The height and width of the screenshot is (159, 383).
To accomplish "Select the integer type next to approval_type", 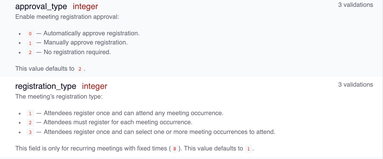I will click(x=85, y=6).
